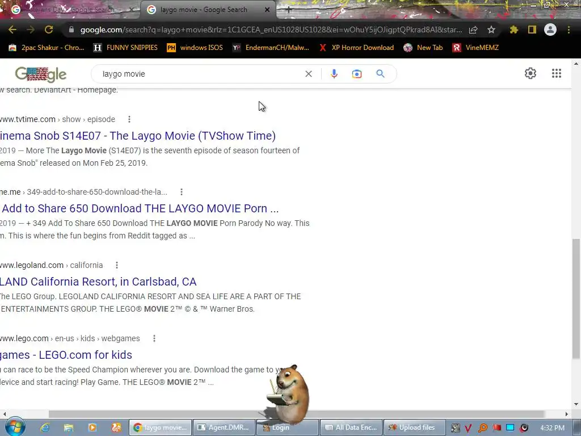This screenshot has width=581, height=436.
Task: Go back to the previous page
Action: [x=12, y=30]
